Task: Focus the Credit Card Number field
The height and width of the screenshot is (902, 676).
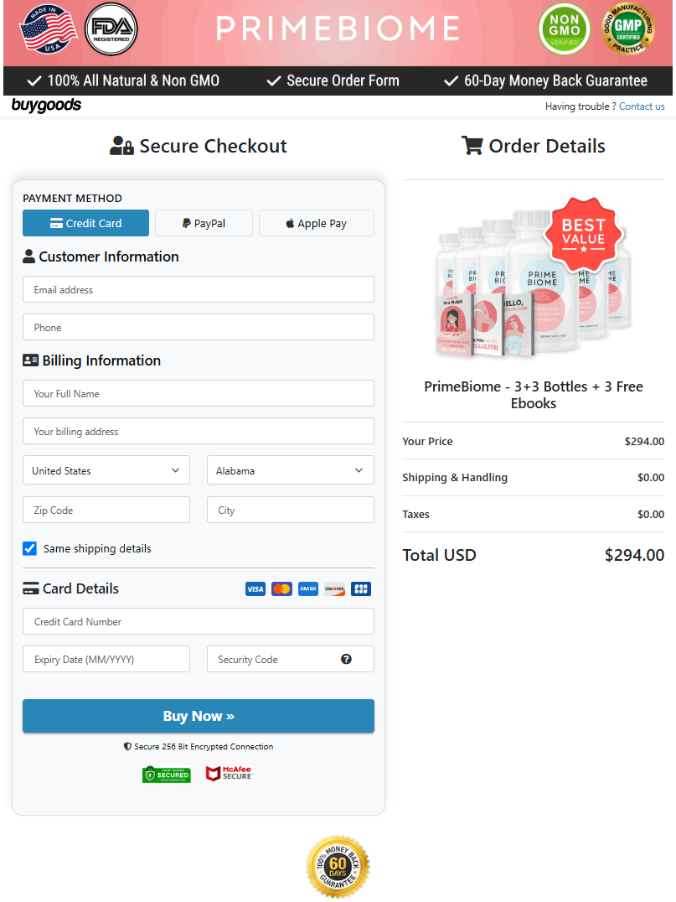Action: click(x=198, y=621)
